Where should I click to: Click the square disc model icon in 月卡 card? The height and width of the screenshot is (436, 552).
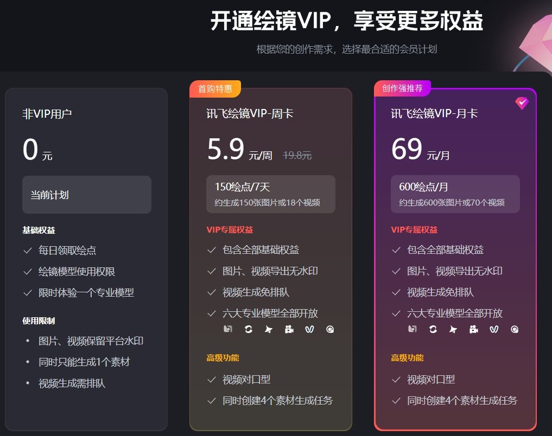coord(413,329)
